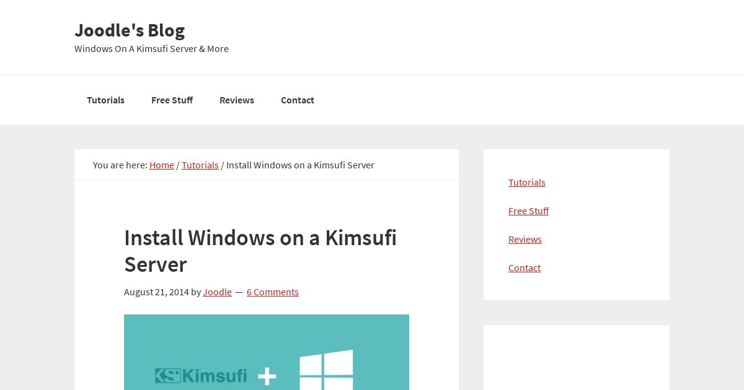Select Free Stuff in the top navigation bar
Viewport: 744px width, 390px height.
(x=172, y=100)
